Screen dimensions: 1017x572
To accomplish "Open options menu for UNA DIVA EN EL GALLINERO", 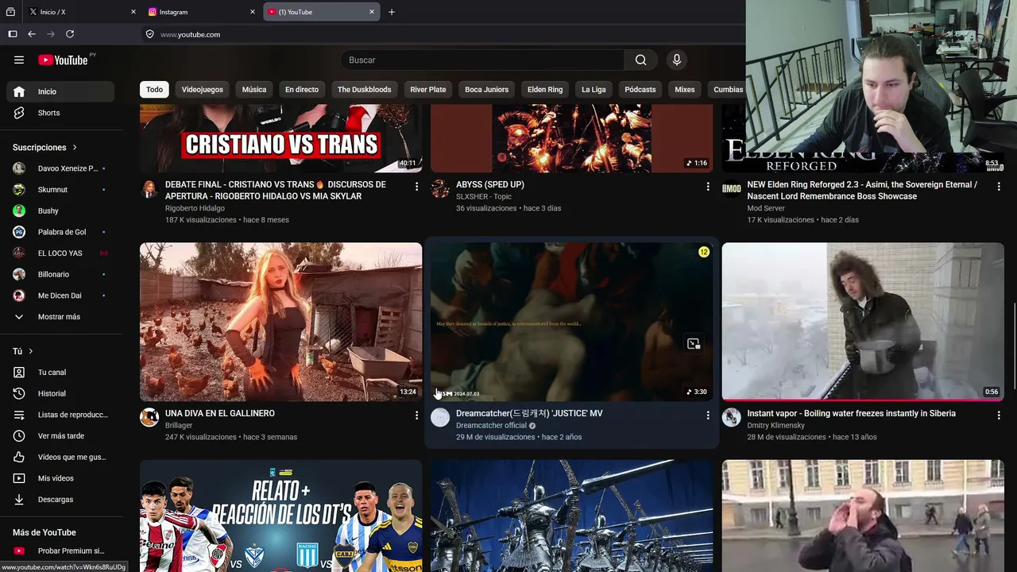I will [x=416, y=415].
